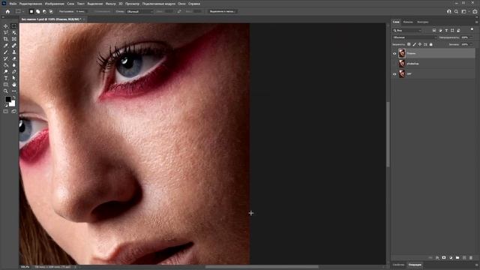
Task: Click the Выделение и маска button
Action: pos(223,11)
